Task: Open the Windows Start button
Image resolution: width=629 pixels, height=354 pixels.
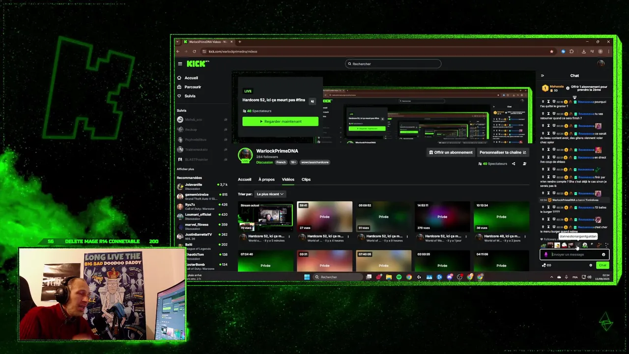Action: pyautogui.click(x=307, y=277)
